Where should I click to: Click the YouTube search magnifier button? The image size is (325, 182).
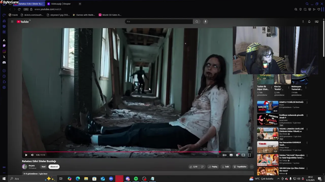(197, 21)
